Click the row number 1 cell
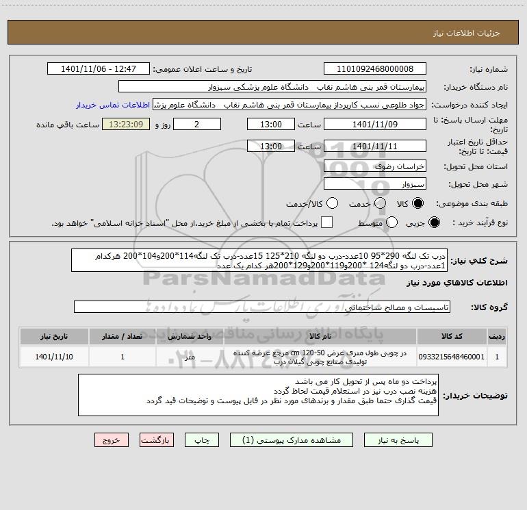Image resolution: width=527 pixels, height=510 pixels. [x=497, y=357]
